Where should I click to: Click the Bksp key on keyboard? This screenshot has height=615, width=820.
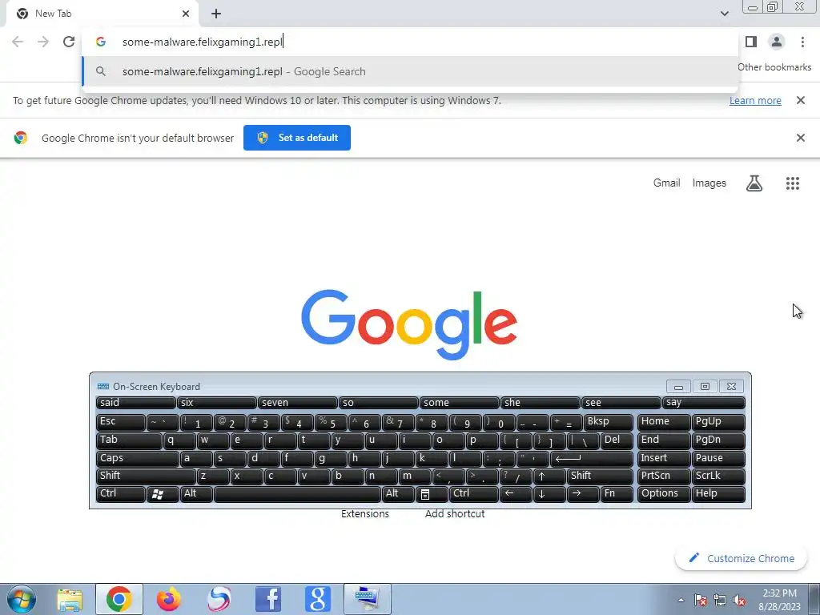click(608, 421)
